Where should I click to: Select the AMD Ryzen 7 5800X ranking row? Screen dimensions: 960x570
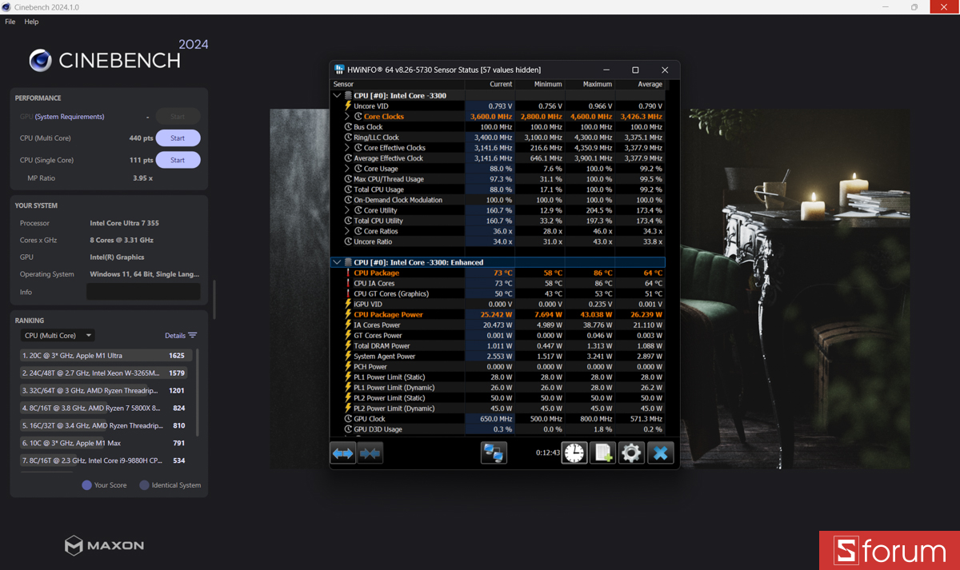point(106,408)
